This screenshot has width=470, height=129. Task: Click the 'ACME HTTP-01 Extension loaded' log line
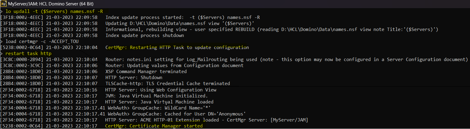pyautogui.click(x=207, y=120)
